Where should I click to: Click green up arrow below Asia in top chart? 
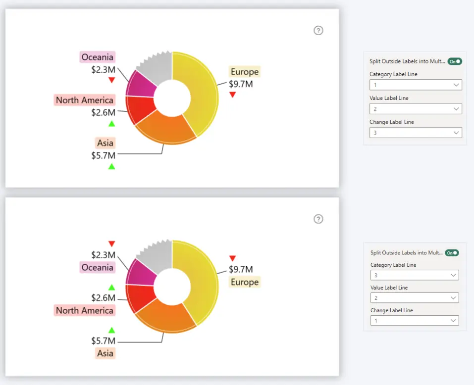(x=111, y=167)
